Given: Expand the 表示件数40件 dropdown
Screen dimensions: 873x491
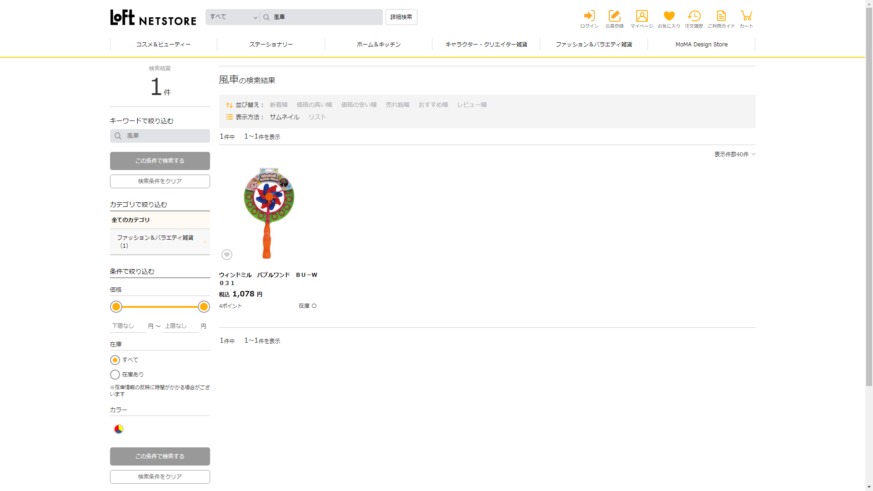Looking at the screenshot, I should tap(734, 155).
